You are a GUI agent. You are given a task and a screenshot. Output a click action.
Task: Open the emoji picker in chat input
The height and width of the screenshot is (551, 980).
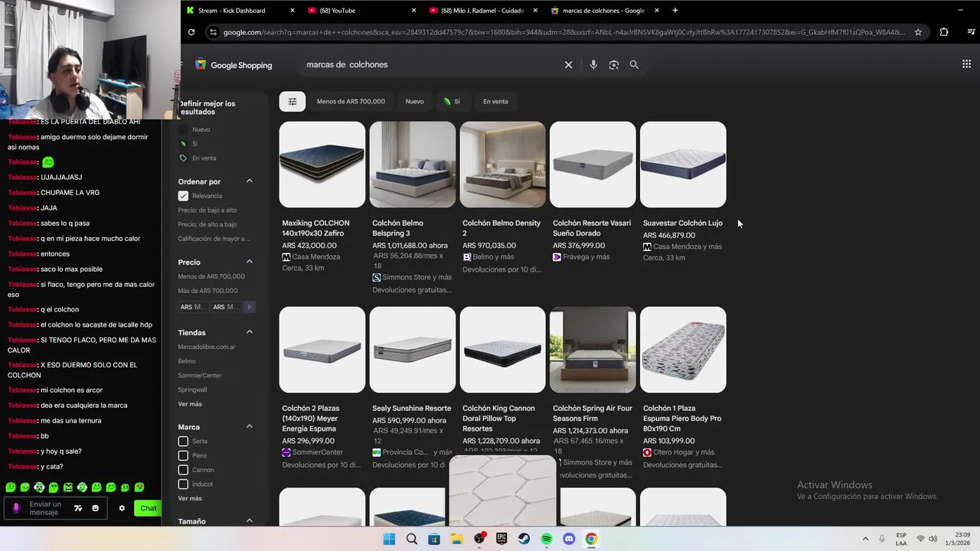click(95, 508)
